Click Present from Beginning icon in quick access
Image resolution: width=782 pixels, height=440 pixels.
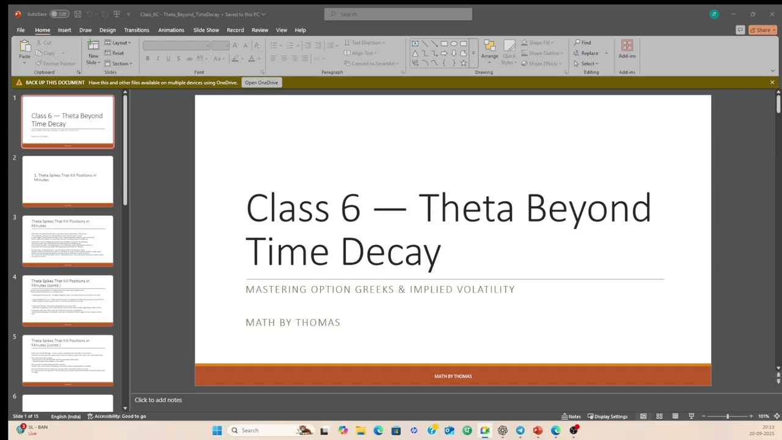(117, 14)
